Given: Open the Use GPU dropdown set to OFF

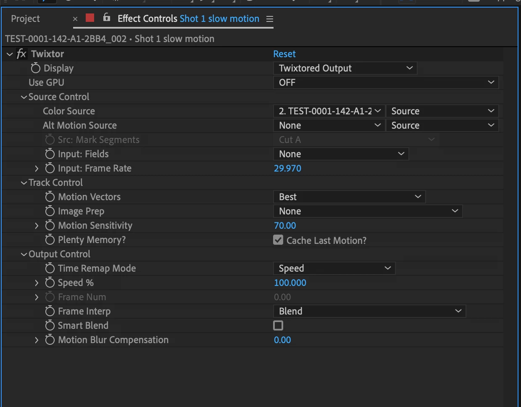Looking at the screenshot, I should point(386,82).
